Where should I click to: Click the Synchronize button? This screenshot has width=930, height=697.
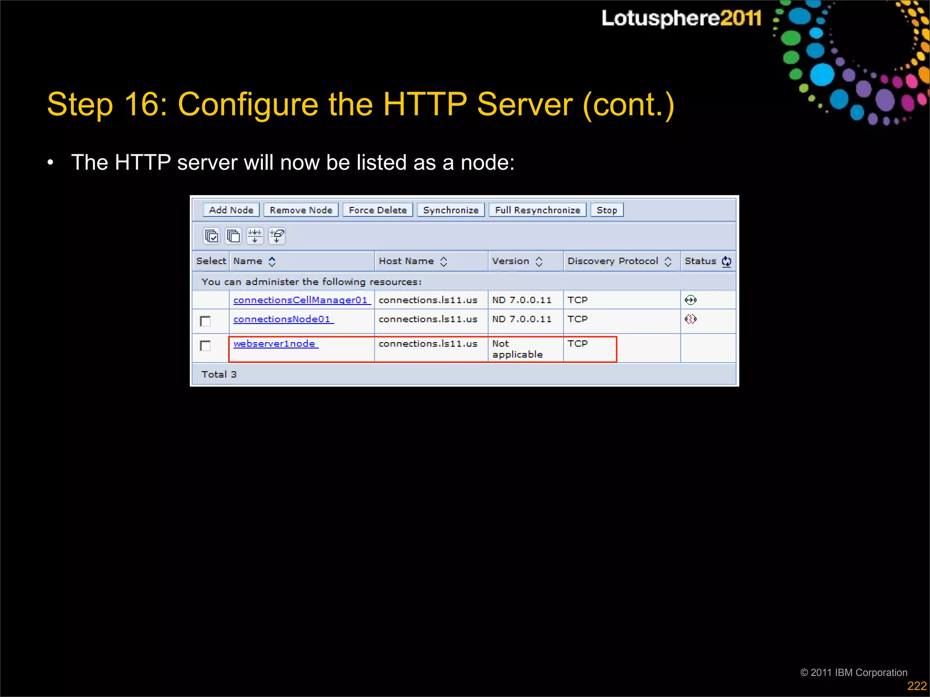[451, 210]
